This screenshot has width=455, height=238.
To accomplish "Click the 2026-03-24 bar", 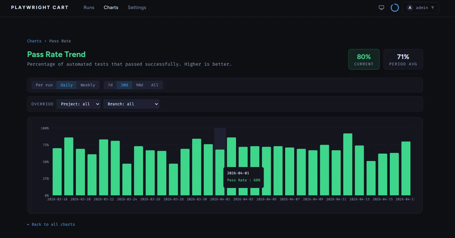I will click(127, 179).
